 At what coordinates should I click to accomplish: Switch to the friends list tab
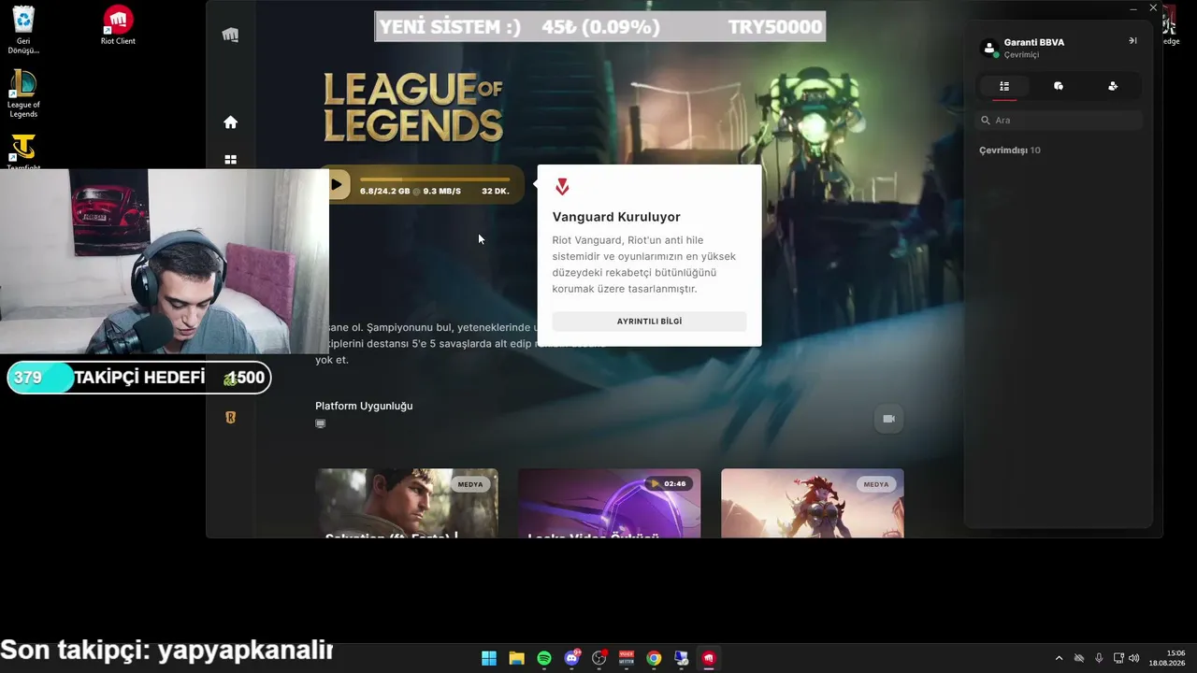point(1004,86)
